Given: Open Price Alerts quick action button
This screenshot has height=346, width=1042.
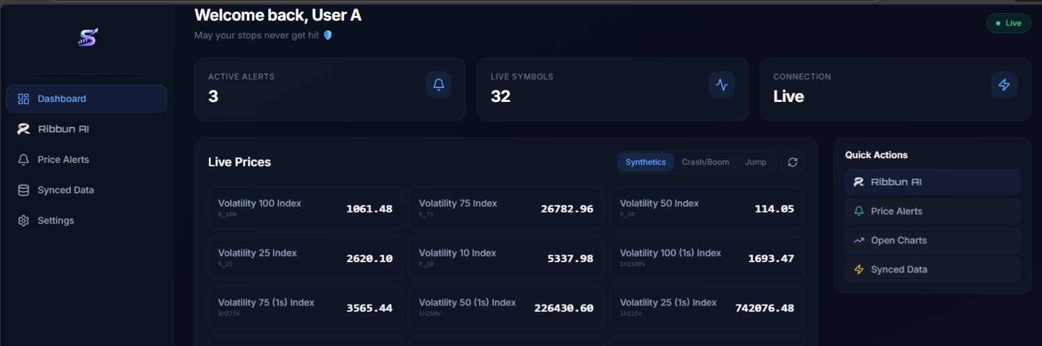Looking at the screenshot, I should point(932,211).
